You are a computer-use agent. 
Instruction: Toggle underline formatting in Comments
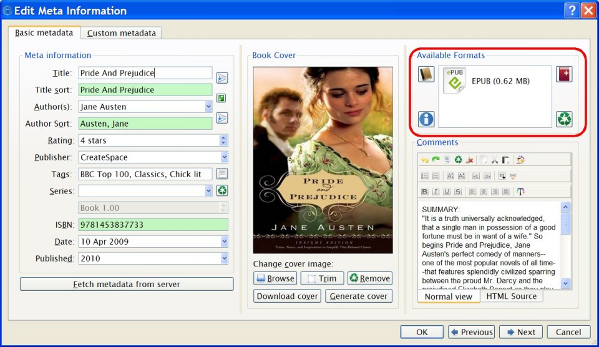tap(447, 192)
